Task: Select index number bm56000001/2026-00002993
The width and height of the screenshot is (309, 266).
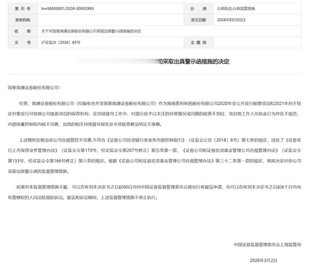Action: point(67,9)
